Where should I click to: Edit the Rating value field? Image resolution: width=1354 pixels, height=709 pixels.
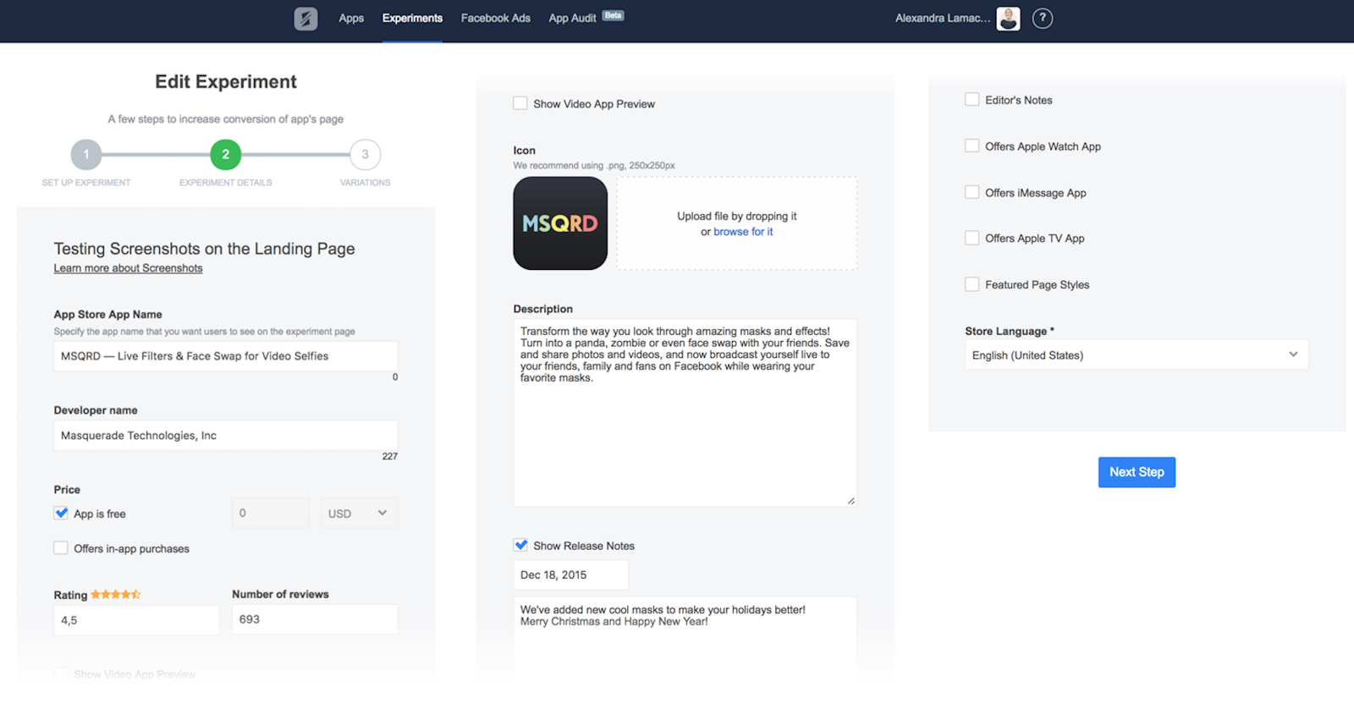[136, 620]
